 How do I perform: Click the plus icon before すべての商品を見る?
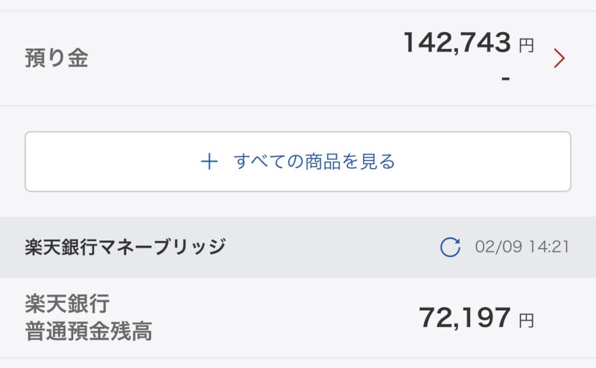(x=209, y=161)
